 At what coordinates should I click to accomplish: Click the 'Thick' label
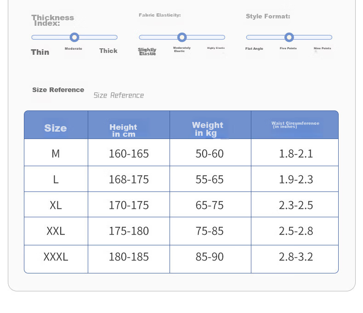(x=108, y=51)
